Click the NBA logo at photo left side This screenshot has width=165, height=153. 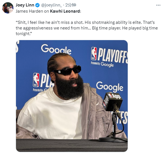pos(36,80)
